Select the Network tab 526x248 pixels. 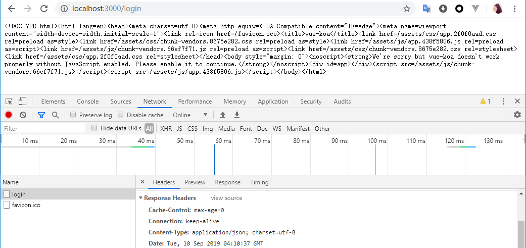[155, 102]
